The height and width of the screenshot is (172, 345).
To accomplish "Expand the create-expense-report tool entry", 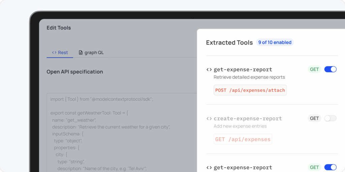I will click(248, 119).
